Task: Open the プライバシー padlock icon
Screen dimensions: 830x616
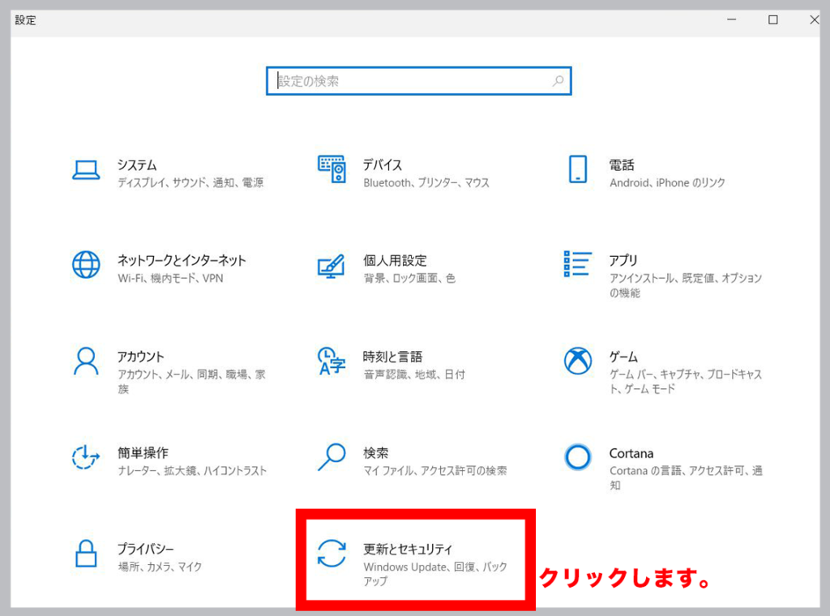Action: 86,554
